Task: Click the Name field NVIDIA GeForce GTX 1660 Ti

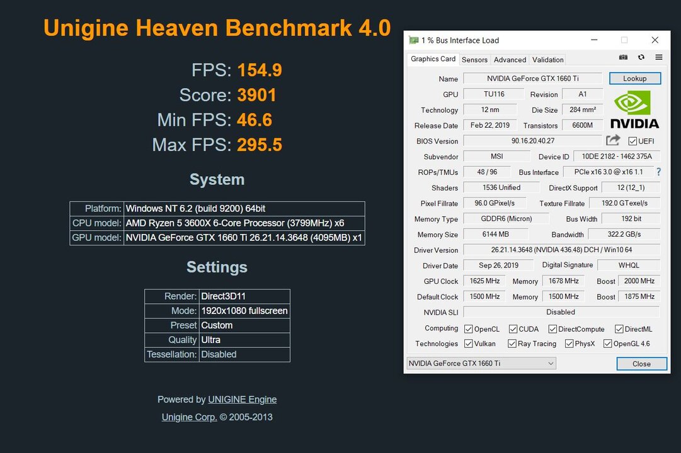Action: 532,79
